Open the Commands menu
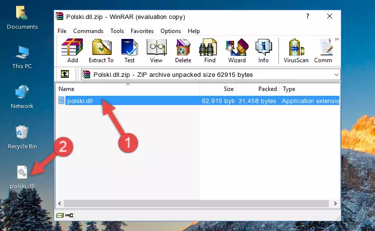The height and width of the screenshot is (231, 375). 88,31
